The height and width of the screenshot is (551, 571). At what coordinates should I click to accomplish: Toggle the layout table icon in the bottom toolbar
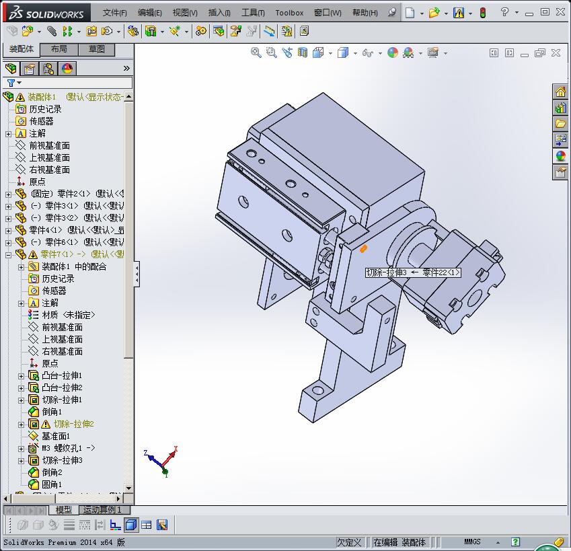click(147, 525)
